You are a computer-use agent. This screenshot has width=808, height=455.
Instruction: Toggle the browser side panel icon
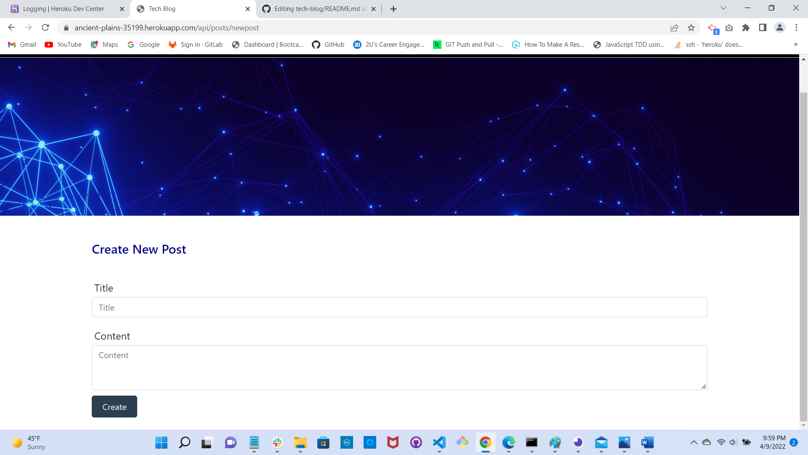763,28
